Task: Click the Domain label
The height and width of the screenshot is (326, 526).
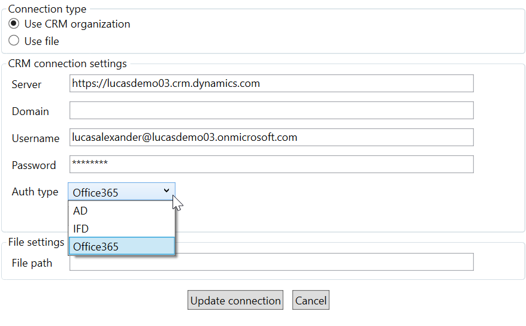Action: pyautogui.click(x=30, y=111)
